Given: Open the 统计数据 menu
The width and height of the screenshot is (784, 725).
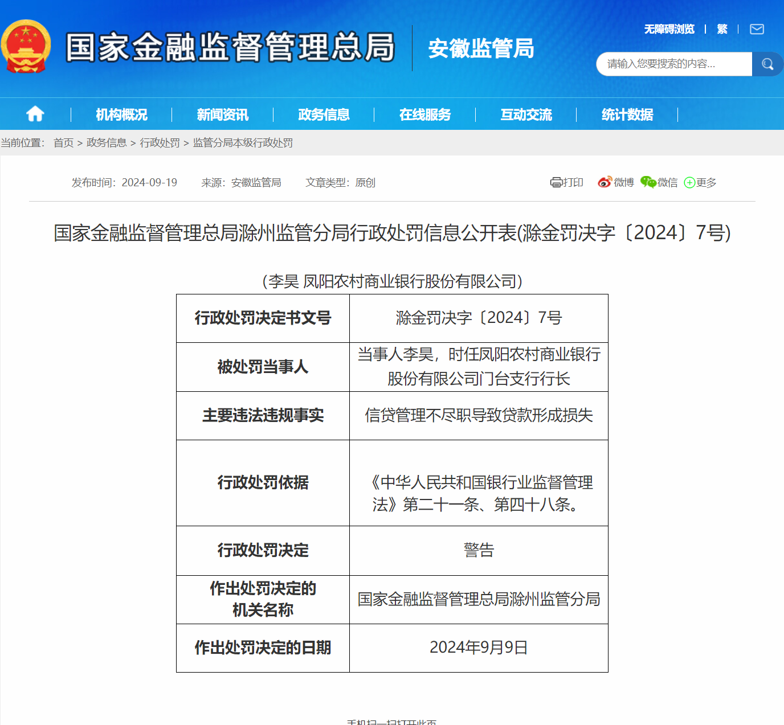Looking at the screenshot, I should pyautogui.click(x=627, y=114).
